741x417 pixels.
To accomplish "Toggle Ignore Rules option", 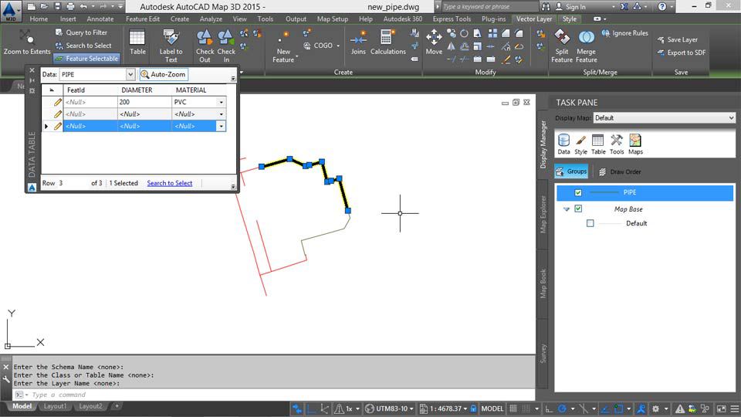I will tap(624, 33).
